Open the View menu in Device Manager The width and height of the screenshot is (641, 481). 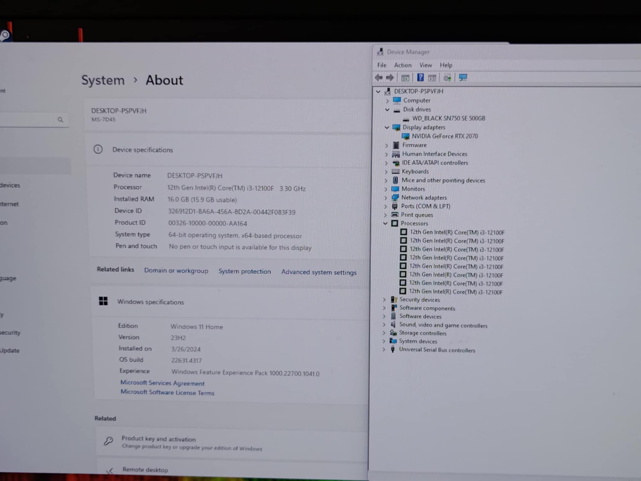[x=425, y=65]
